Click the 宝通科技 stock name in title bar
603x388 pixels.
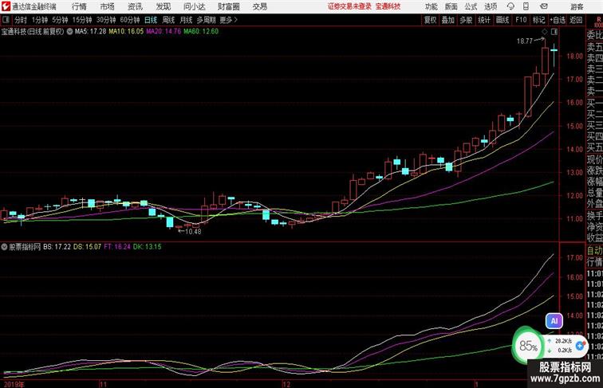point(388,6)
